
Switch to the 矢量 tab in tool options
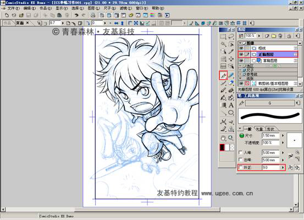tap(259, 129)
